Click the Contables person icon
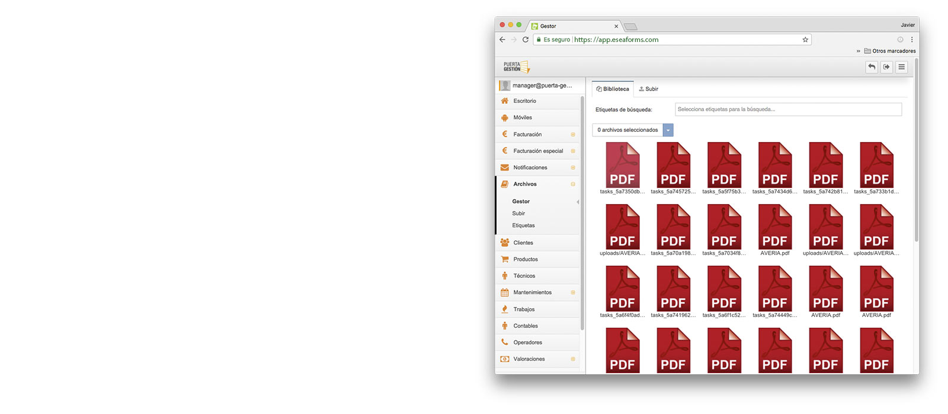This screenshot has height=414, width=948. tap(505, 325)
